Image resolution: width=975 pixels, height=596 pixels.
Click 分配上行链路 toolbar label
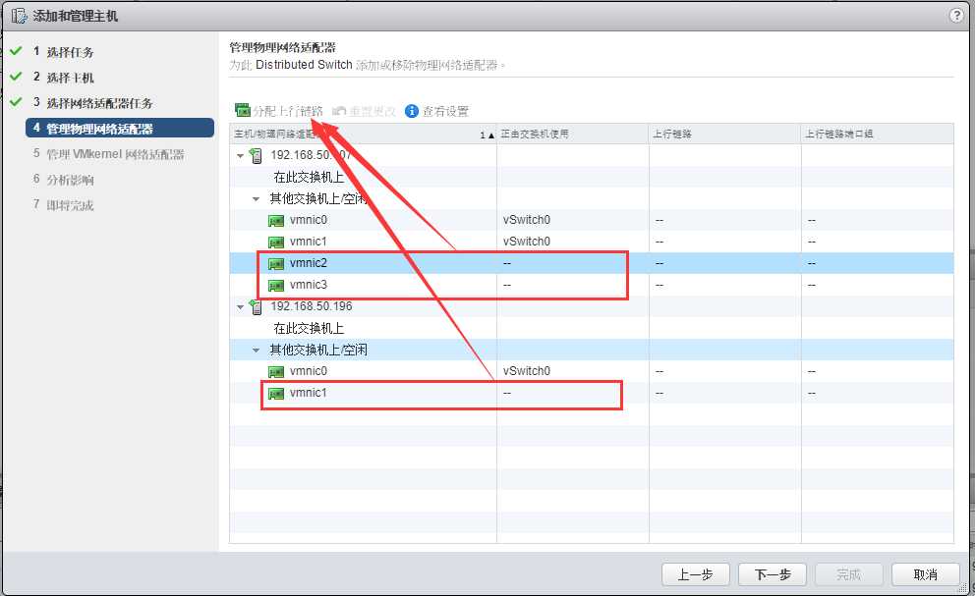288,111
